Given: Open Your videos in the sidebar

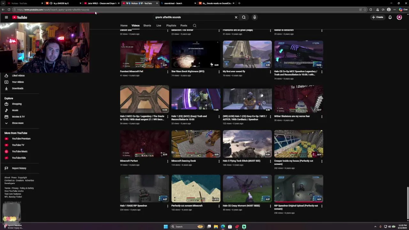Looking at the screenshot, I should click(18, 82).
